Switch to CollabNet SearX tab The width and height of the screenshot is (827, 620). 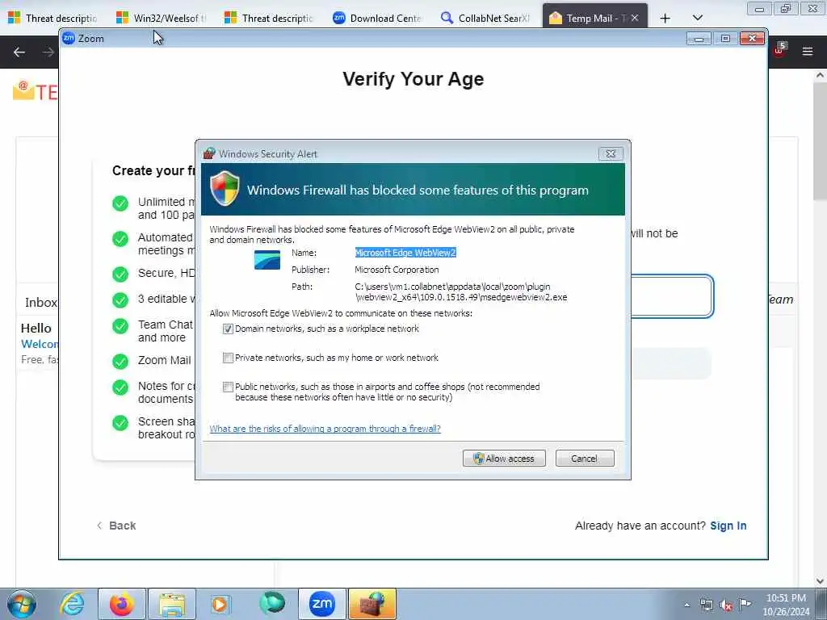(485, 18)
